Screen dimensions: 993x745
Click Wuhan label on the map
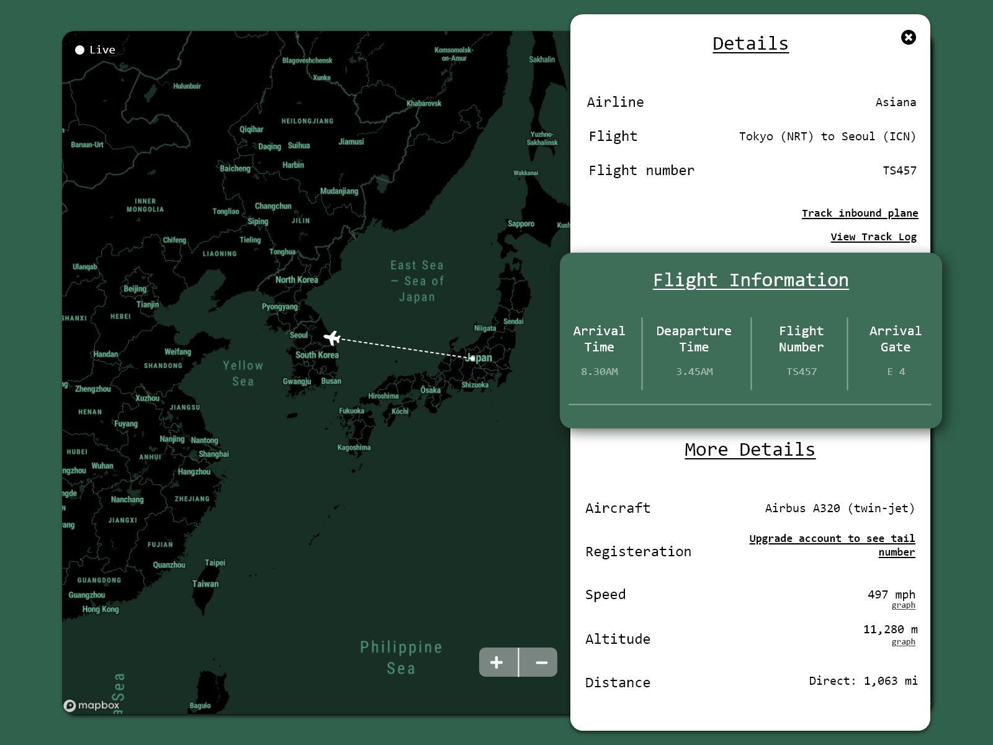(102, 466)
